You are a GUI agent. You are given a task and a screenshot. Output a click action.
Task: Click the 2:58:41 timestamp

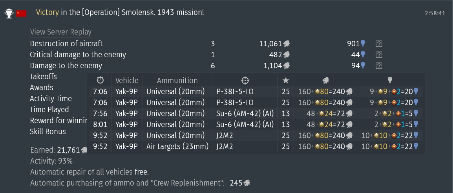click(435, 13)
